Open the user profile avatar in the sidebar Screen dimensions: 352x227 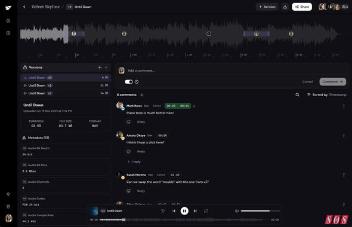point(8,218)
